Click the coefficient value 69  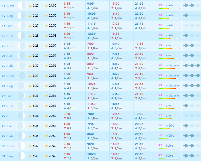(160, 35)
